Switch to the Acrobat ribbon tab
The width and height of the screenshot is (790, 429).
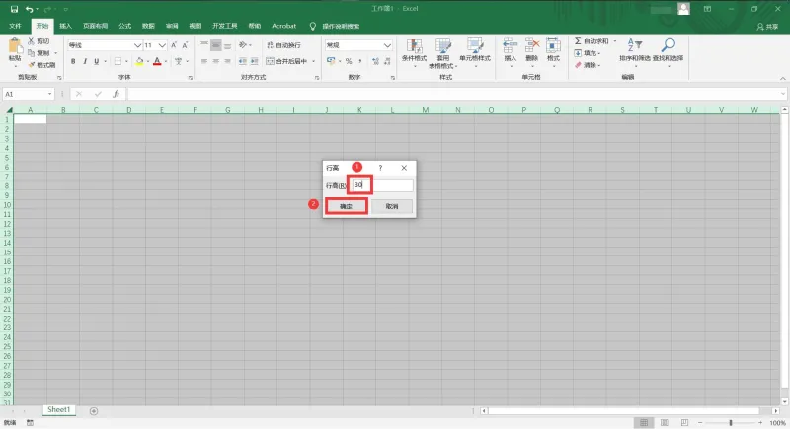point(283,26)
